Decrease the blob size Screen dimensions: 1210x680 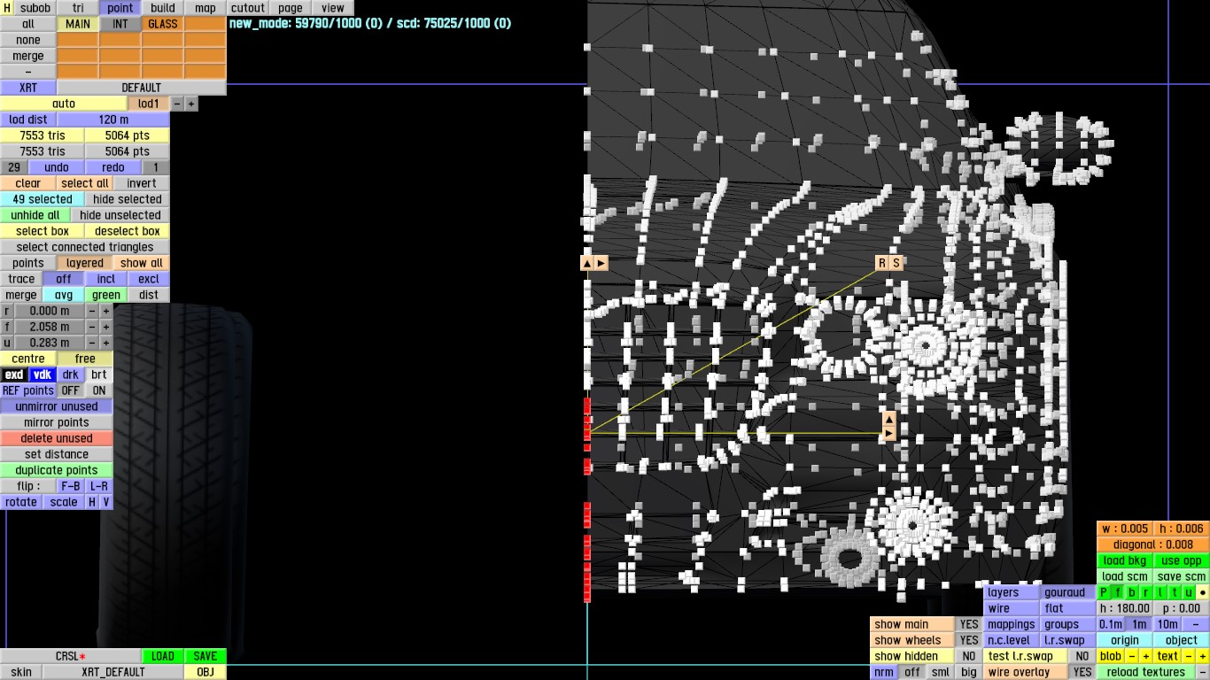tap(1132, 656)
